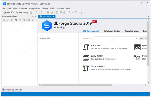Toggle auto-hide pin on Database Explorer

pyautogui.click(x=33, y=16)
